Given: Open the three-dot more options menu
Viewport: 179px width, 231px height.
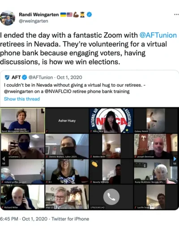Looking at the screenshot, I should [176, 15].
